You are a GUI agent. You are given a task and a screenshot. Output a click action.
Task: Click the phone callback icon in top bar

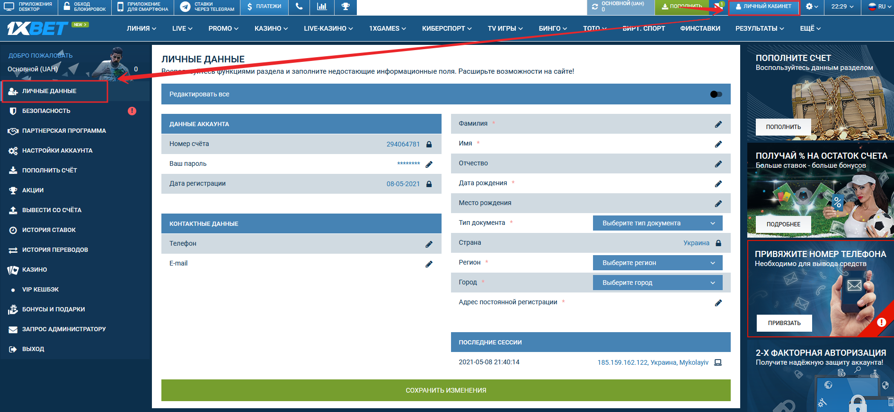[x=298, y=7]
